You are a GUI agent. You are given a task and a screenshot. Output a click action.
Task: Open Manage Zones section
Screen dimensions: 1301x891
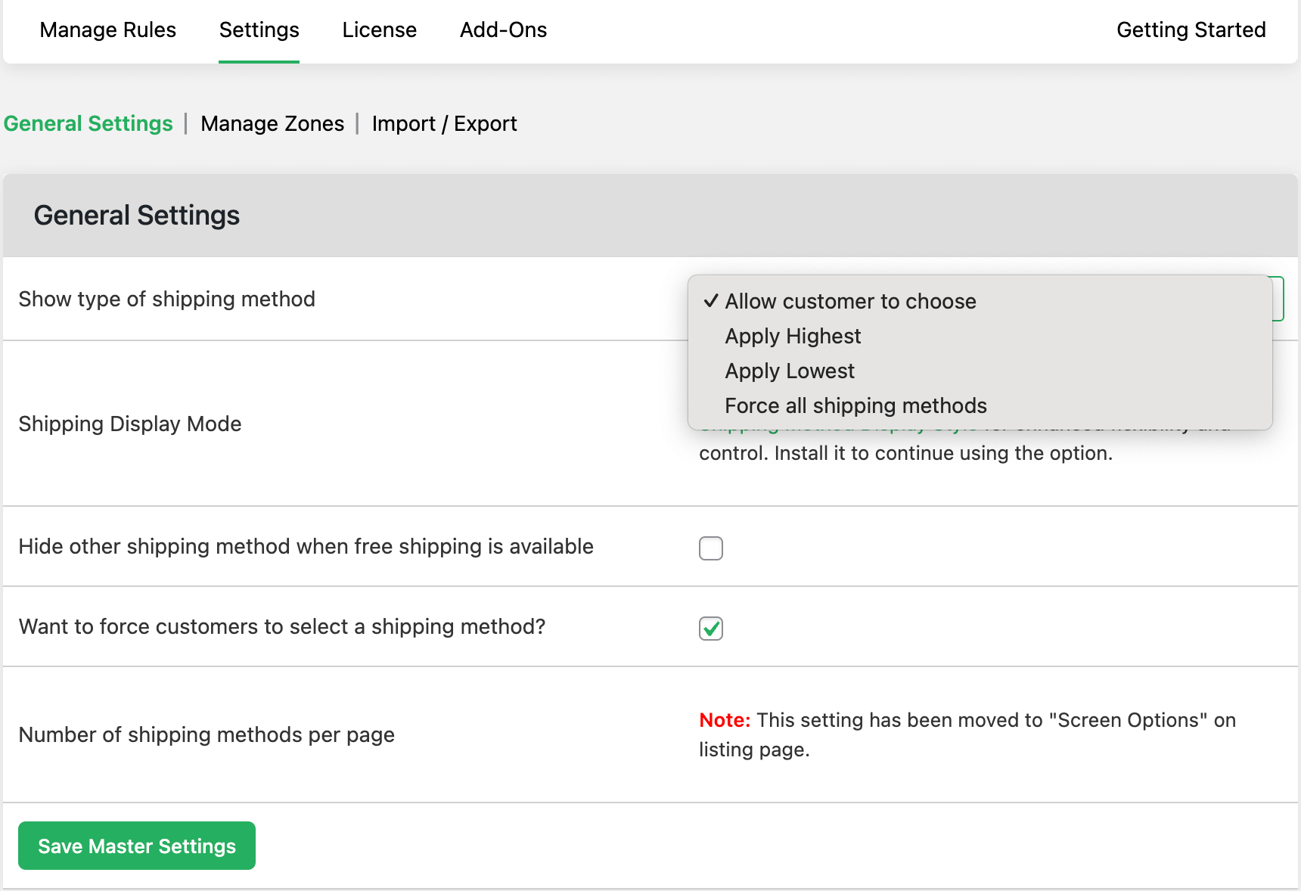pyautogui.click(x=272, y=123)
